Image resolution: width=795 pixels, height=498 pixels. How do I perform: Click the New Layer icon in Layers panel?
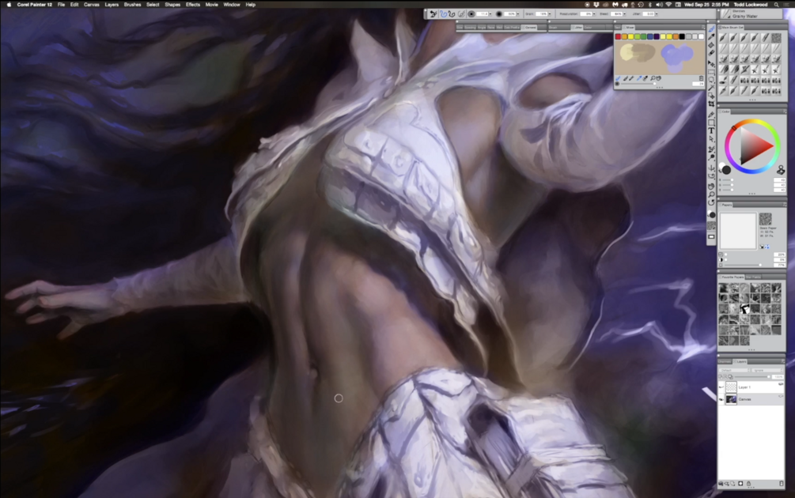(733, 483)
